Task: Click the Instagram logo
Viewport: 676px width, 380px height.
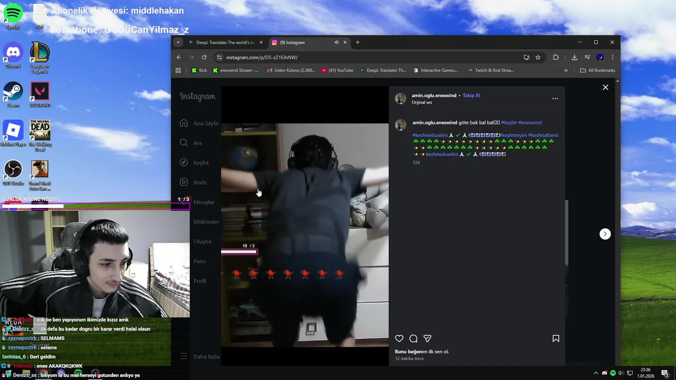Action: [198, 97]
